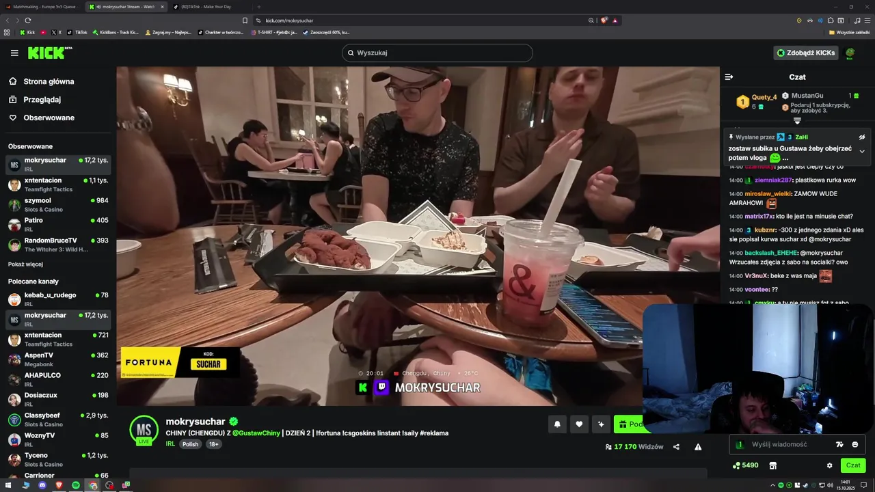Expand the leaderboard drop-down arrow under gifts
Screen dimensions: 875x492
coord(797,121)
